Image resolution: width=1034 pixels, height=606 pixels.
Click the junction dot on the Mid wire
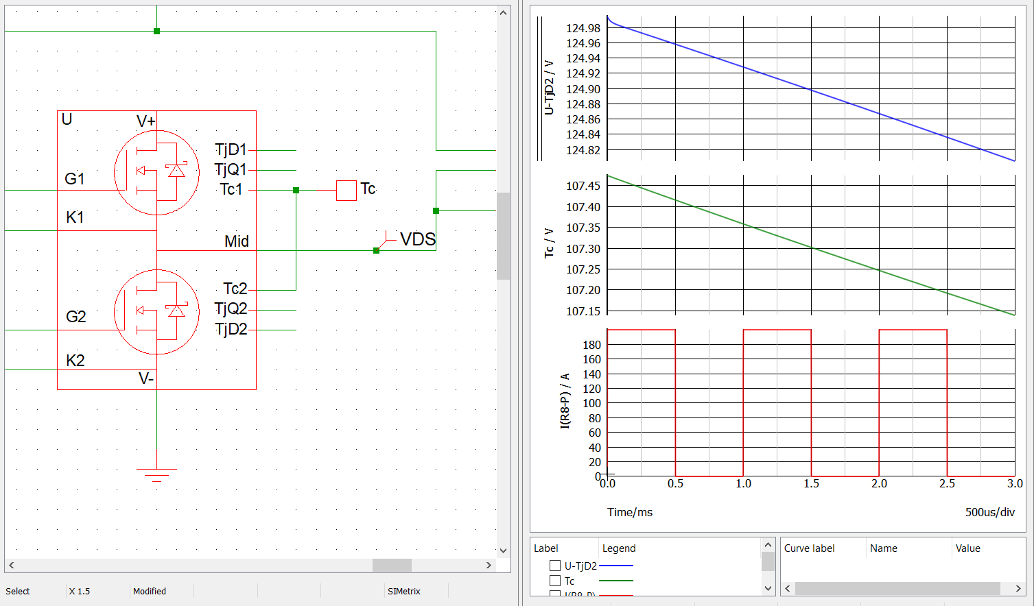point(376,251)
